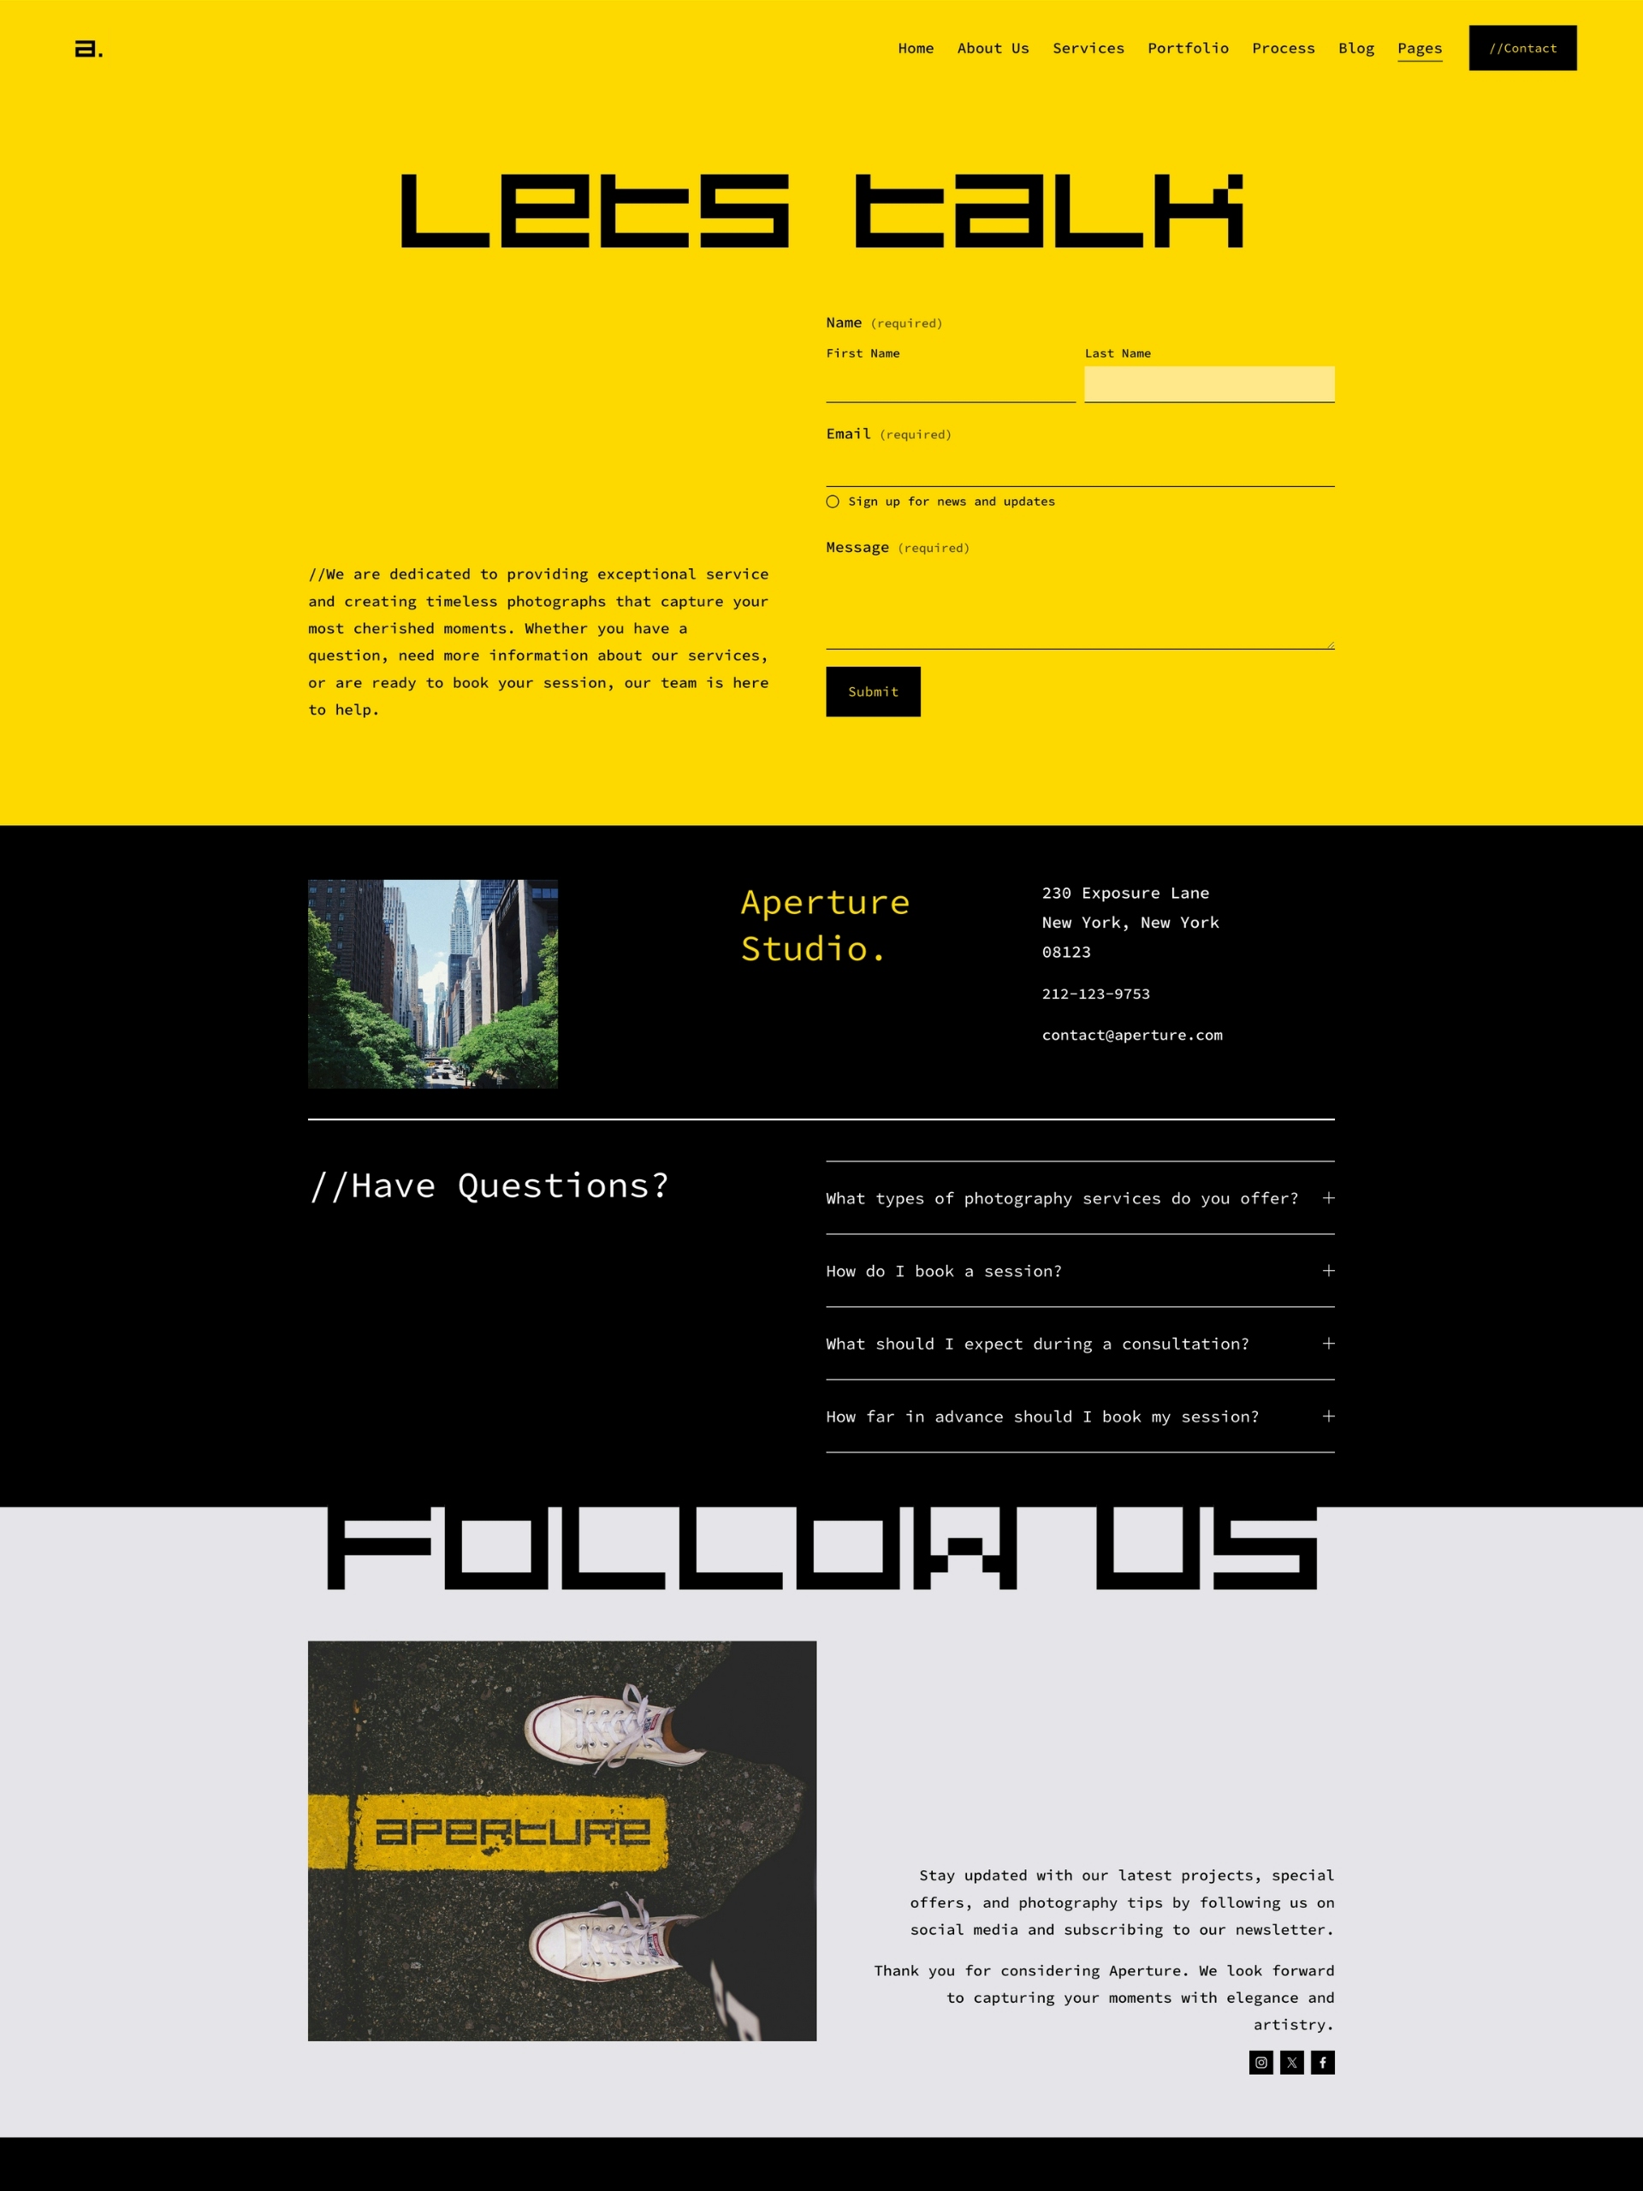Toggle the 'Sign up for news and updates' checkbox
The image size is (1643, 2191).
coord(832,501)
